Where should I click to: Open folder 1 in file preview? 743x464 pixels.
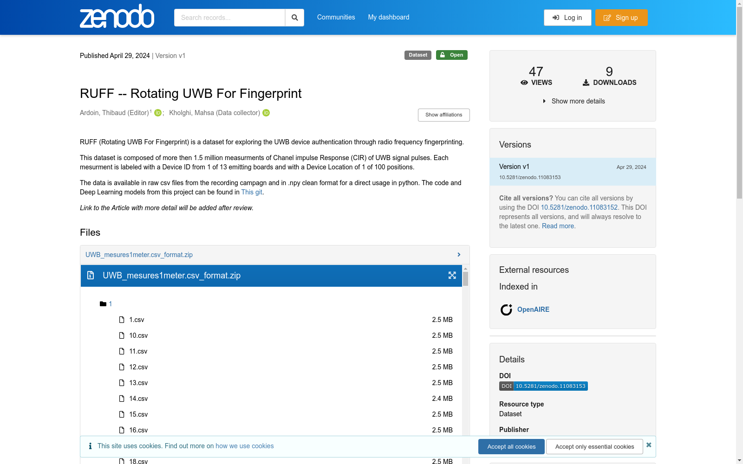[x=110, y=304]
